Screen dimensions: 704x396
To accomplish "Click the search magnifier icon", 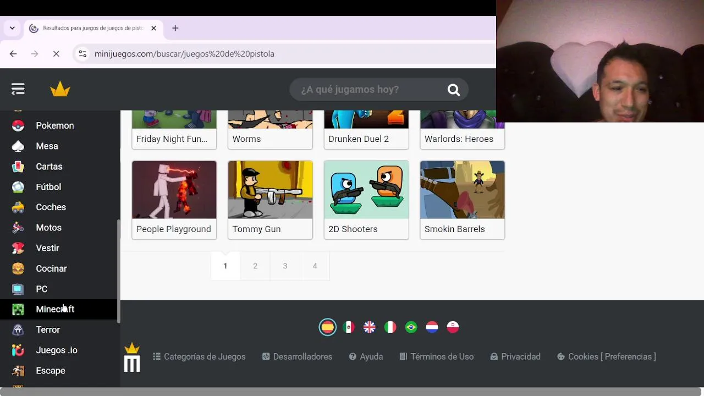I will (453, 90).
